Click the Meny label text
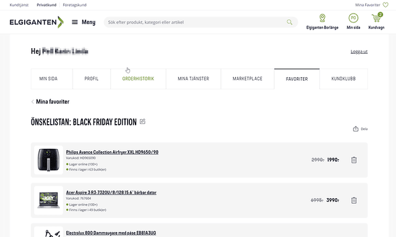Screen dimensions: 396x237 coord(88,22)
